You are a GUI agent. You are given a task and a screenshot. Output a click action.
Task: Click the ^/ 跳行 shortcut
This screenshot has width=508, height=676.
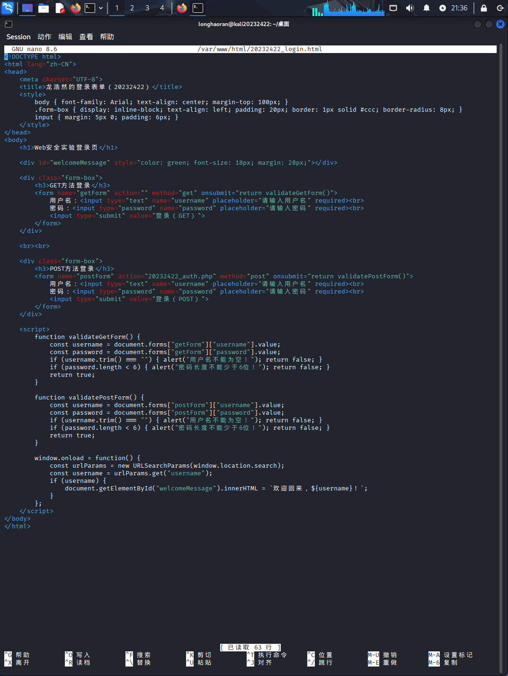pos(320,663)
